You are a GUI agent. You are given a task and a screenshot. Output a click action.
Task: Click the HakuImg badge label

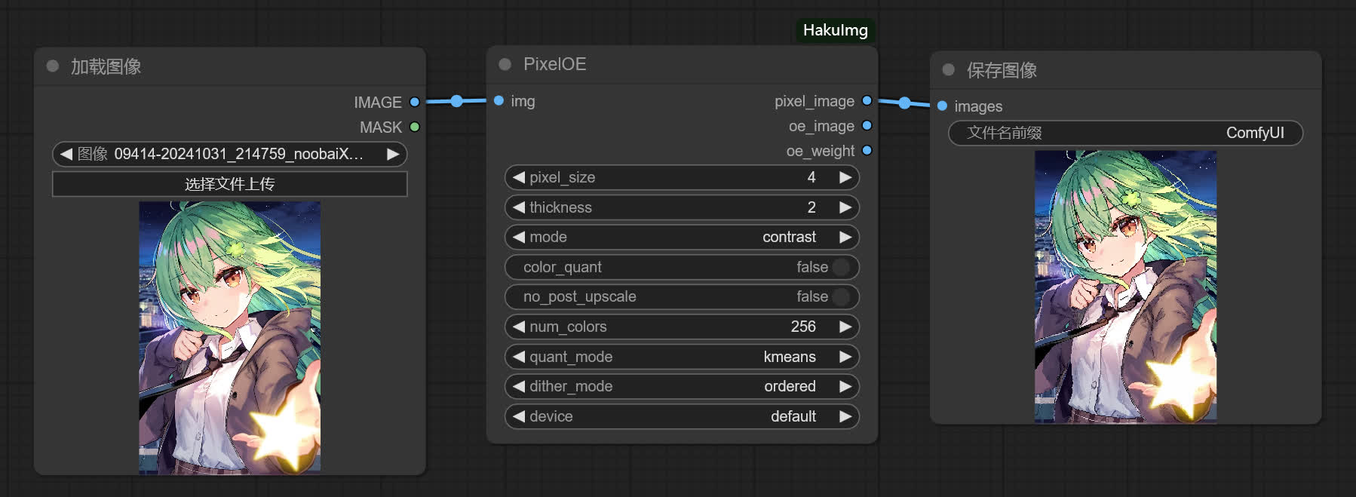[x=836, y=30]
